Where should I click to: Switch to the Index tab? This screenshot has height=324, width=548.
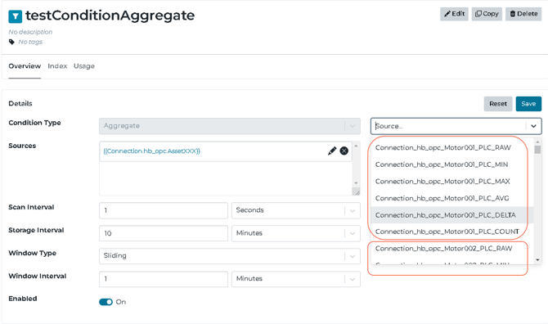coord(57,66)
